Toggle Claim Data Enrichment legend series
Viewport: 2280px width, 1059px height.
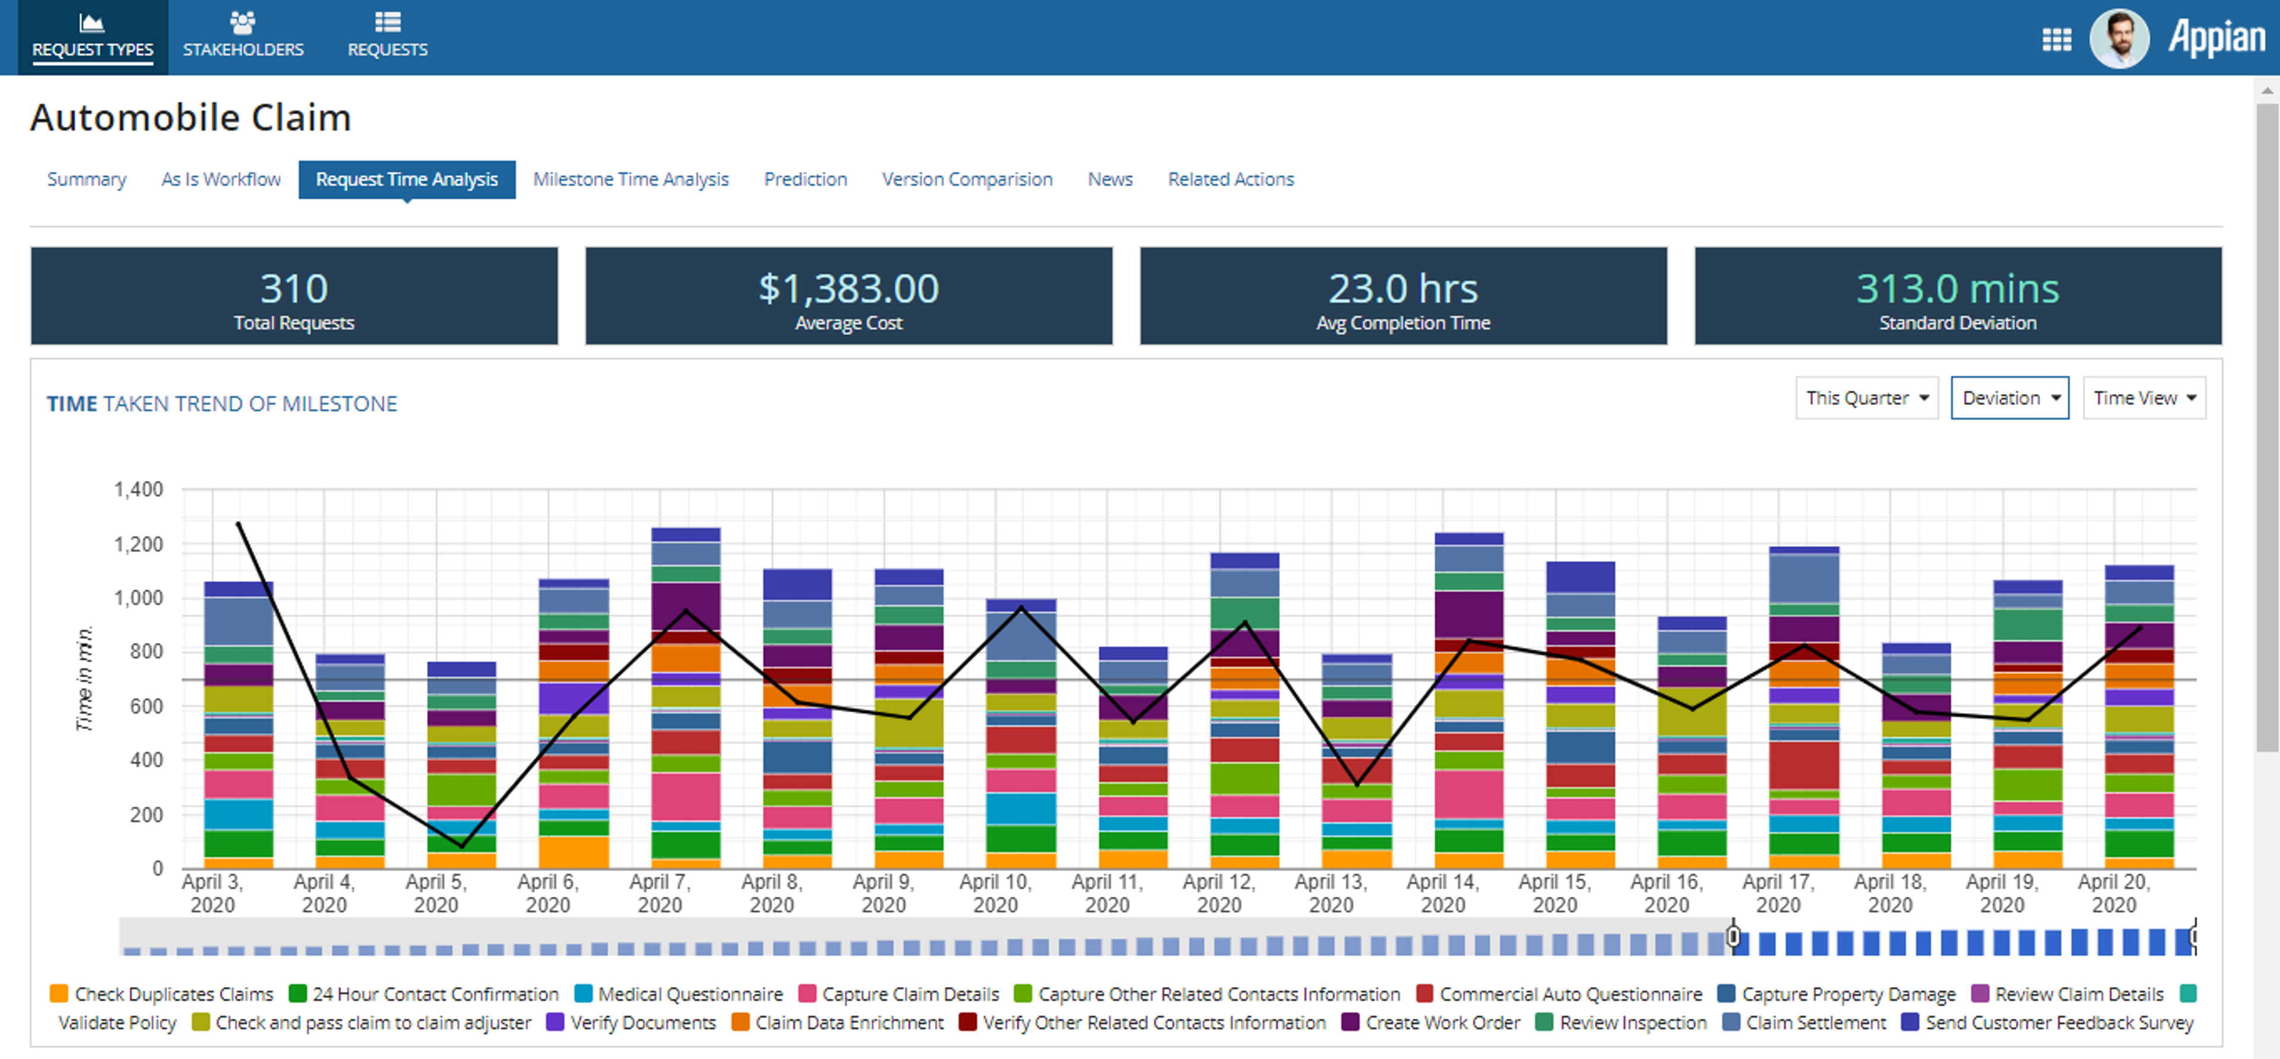click(x=838, y=1022)
